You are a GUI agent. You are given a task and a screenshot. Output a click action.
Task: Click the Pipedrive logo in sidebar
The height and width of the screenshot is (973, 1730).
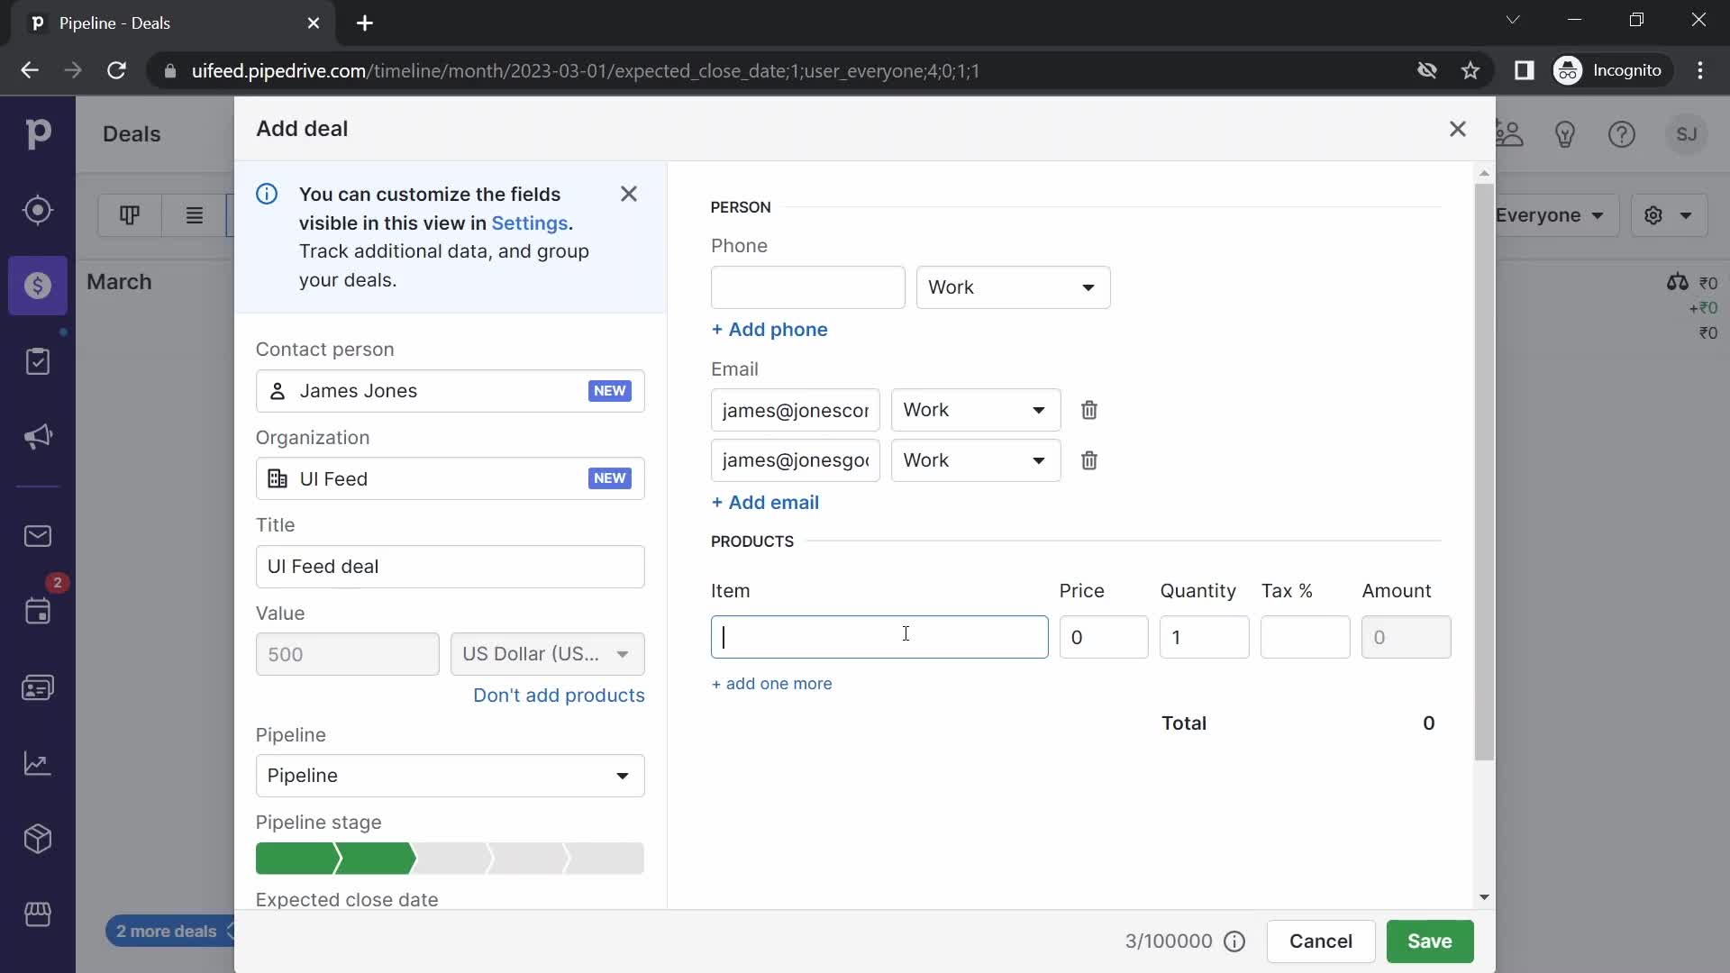pyautogui.click(x=38, y=133)
